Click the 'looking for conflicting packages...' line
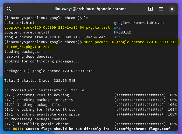182x134 pixels. [x=42, y=61]
